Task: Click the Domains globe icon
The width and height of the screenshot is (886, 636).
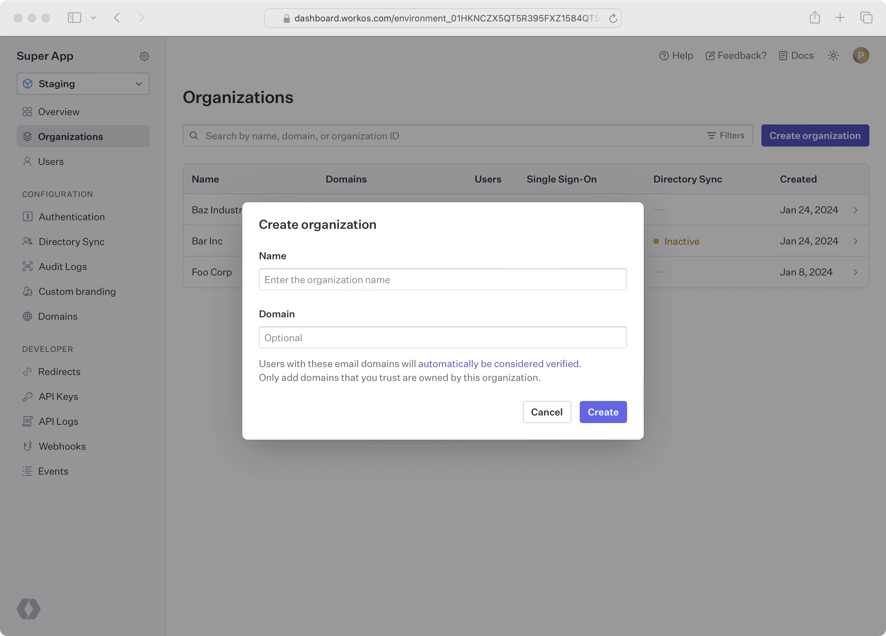Action: tap(27, 316)
